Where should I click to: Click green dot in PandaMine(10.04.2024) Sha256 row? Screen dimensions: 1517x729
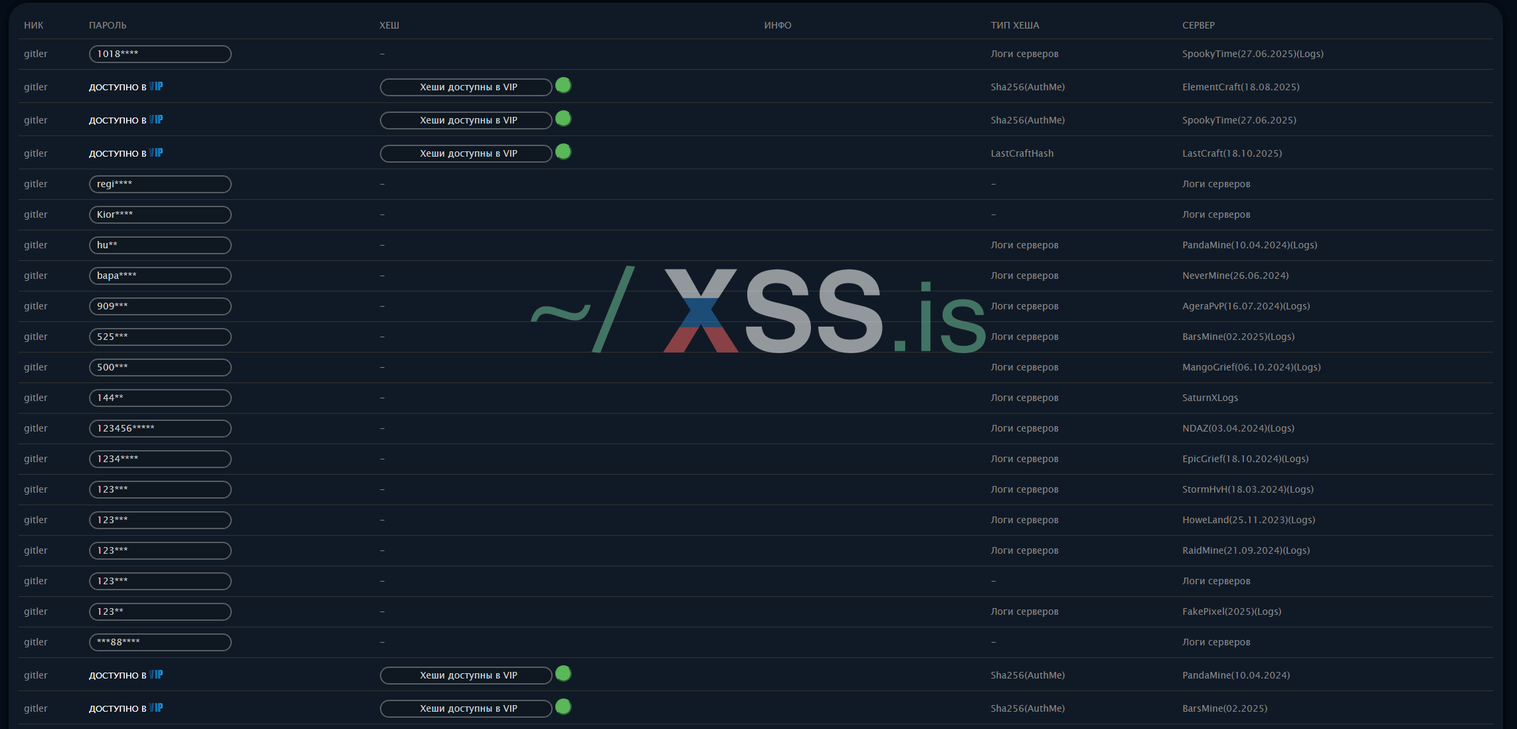pyautogui.click(x=563, y=673)
